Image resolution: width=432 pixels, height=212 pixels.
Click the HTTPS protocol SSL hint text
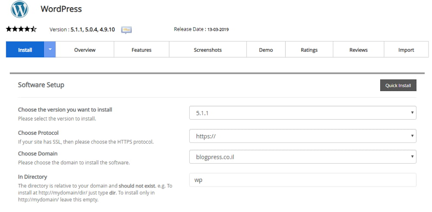pos(86,142)
